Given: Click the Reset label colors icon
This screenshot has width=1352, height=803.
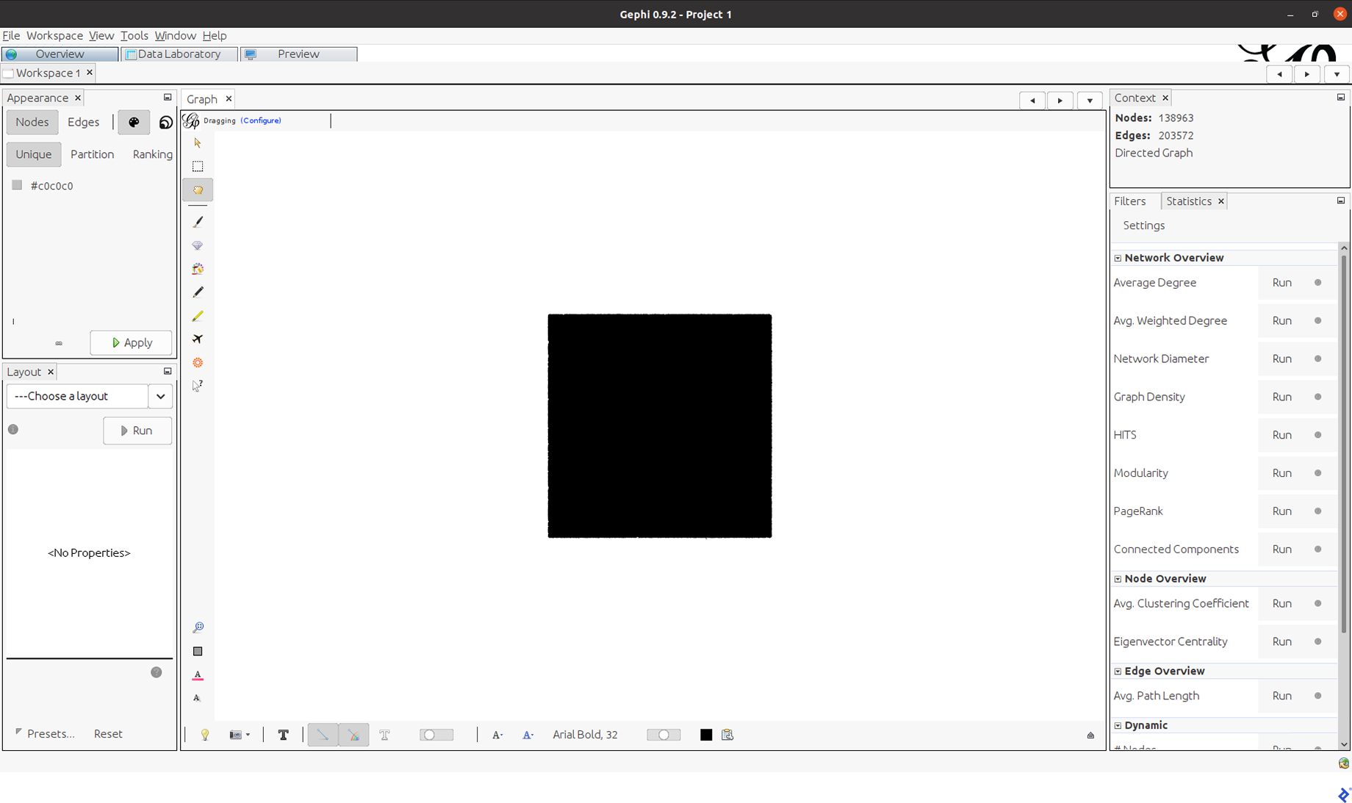Looking at the screenshot, I should [x=198, y=674].
